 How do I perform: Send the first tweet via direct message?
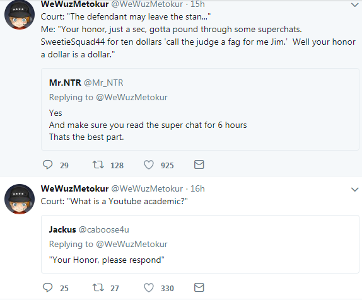click(x=199, y=164)
